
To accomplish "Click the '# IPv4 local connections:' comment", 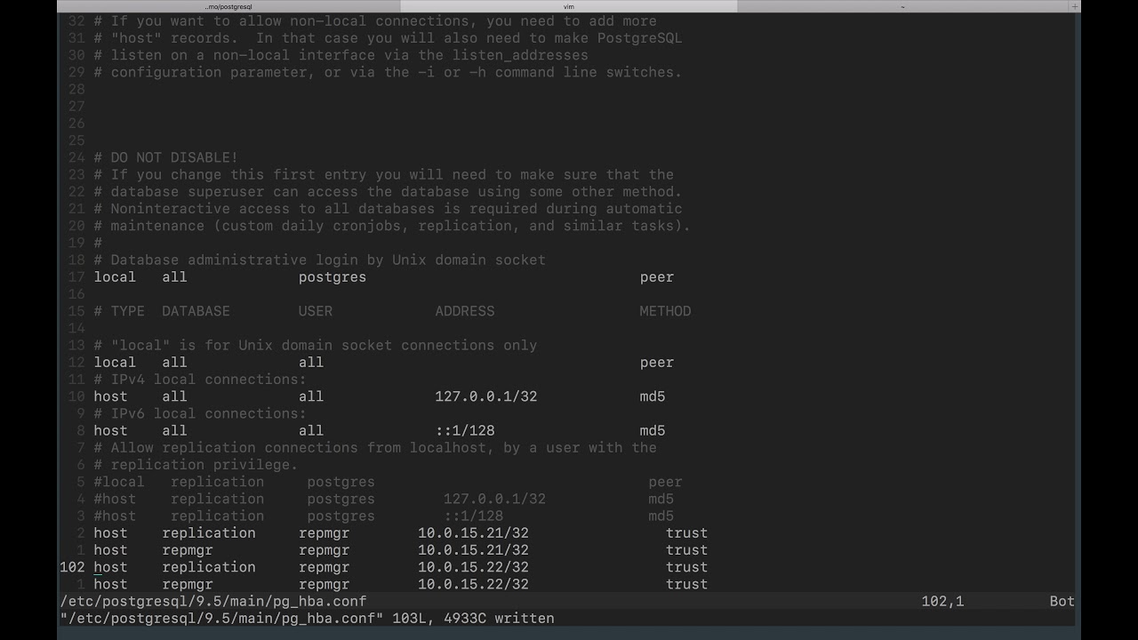I will (200, 379).
